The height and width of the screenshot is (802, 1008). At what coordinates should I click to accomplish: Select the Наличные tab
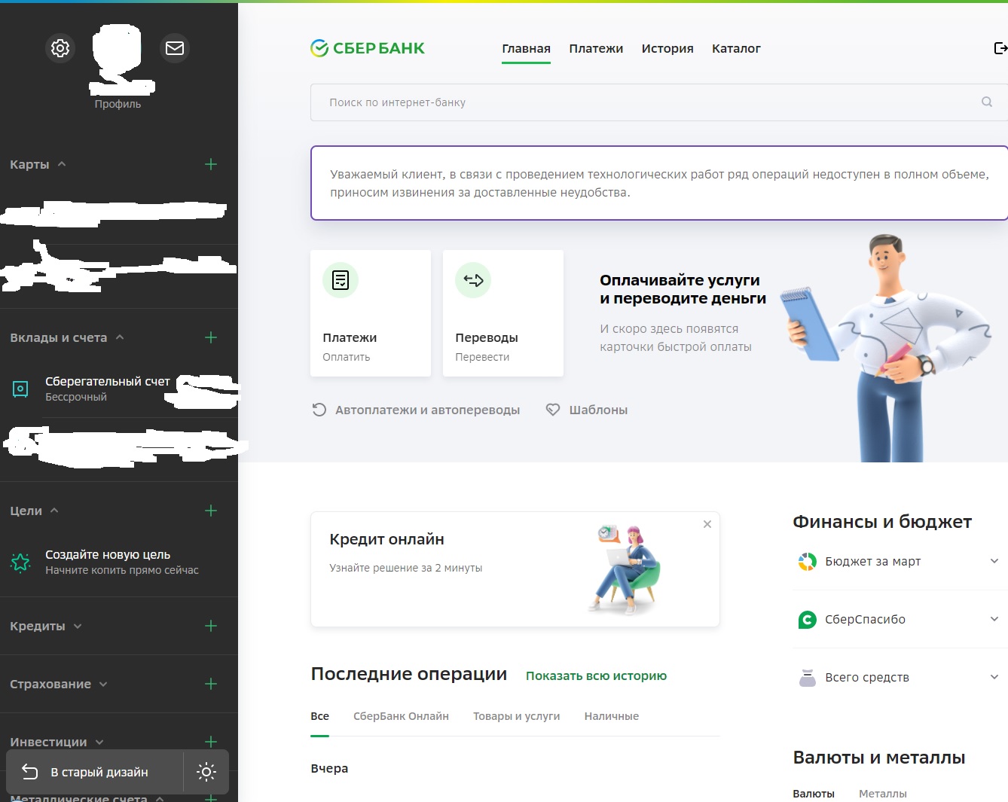click(x=611, y=716)
